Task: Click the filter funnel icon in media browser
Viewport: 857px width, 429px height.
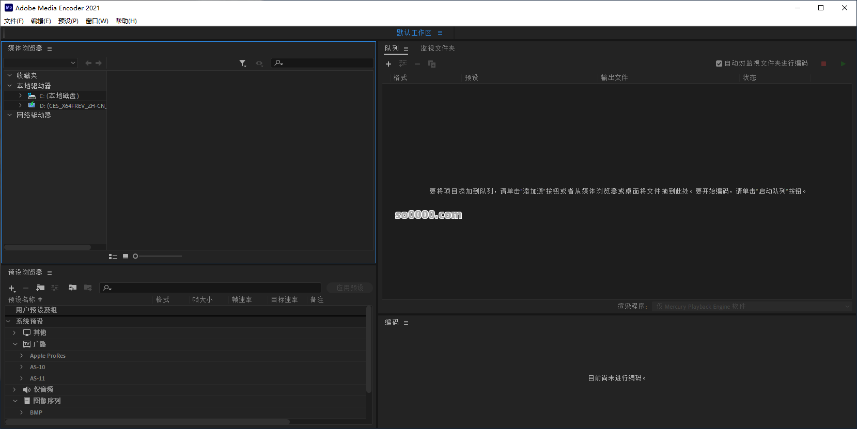Action: tap(242, 63)
